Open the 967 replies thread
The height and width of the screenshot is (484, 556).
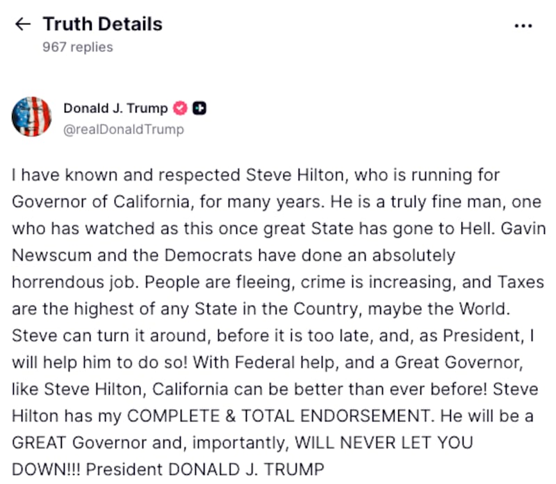[76, 47]
